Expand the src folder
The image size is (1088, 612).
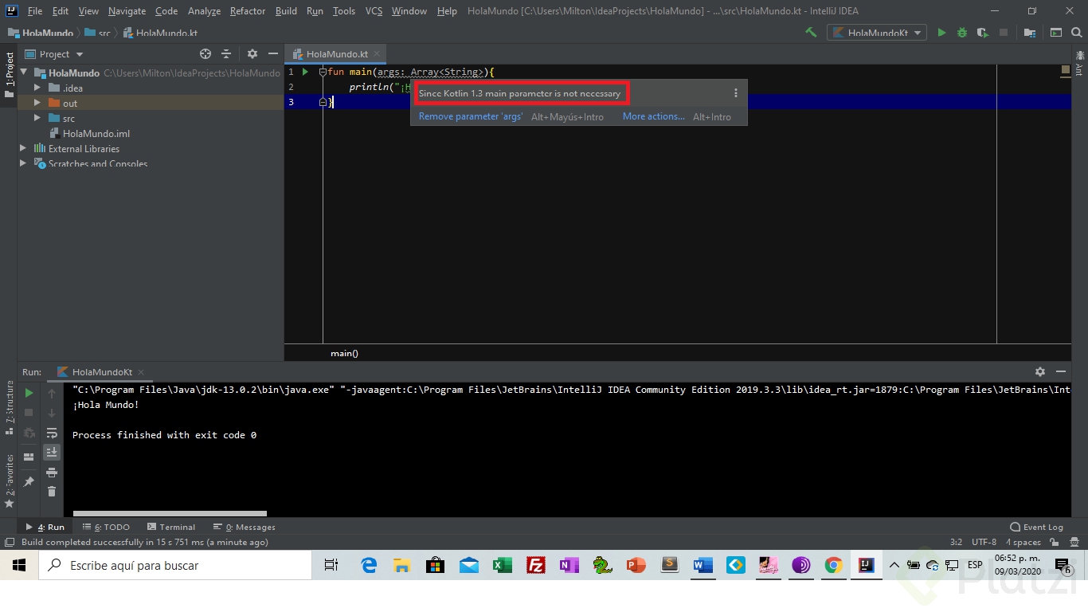(x=37, y=118)
